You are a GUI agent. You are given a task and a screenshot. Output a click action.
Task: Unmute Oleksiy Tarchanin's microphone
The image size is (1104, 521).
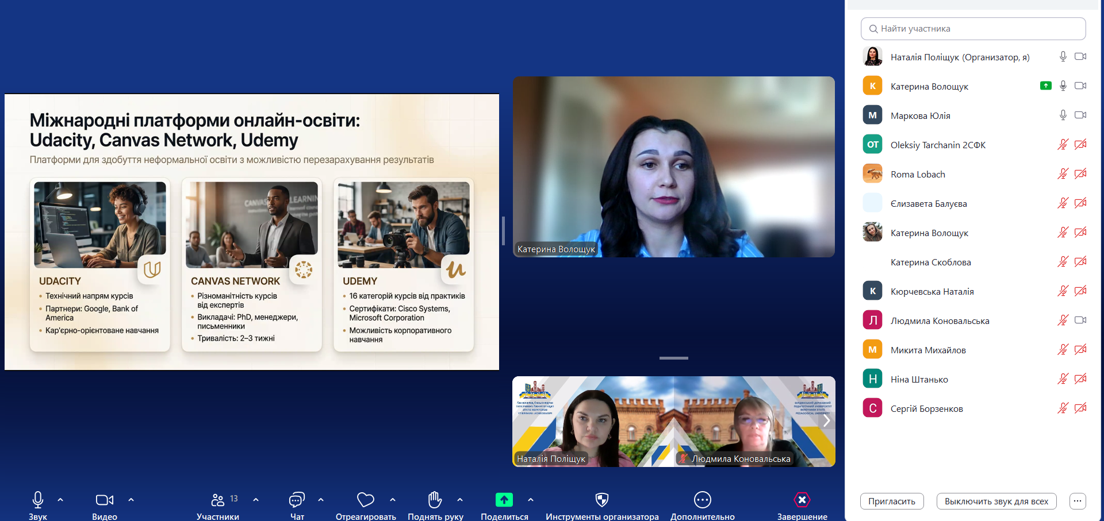(x=1063, y=145)
